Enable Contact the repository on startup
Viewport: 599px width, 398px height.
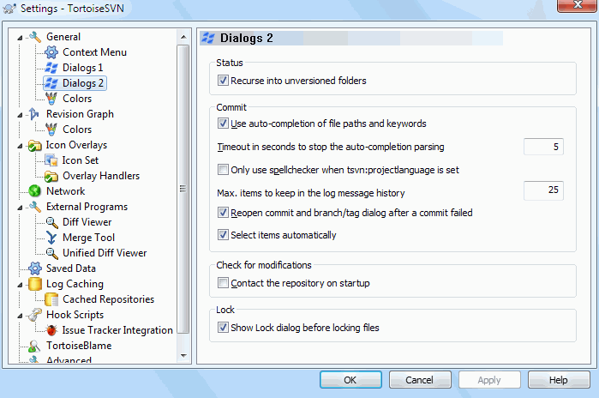223,282
